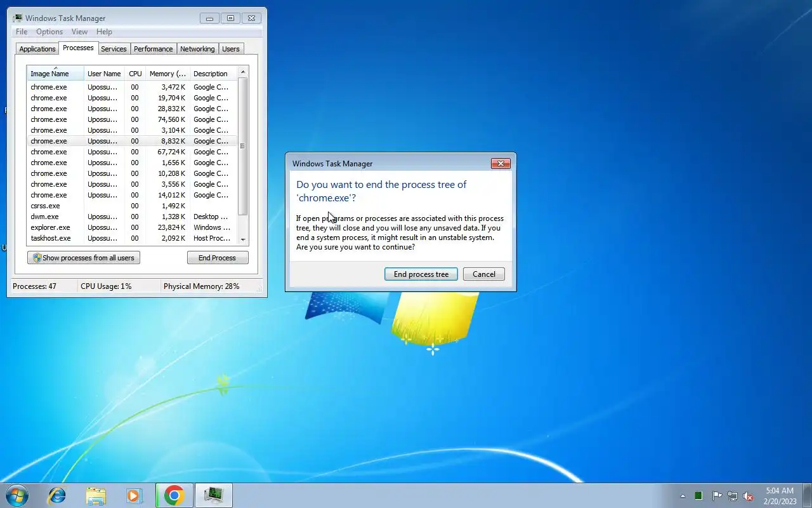Switch to the Applications tab
812x508 pixels.
tap(37, 49)
